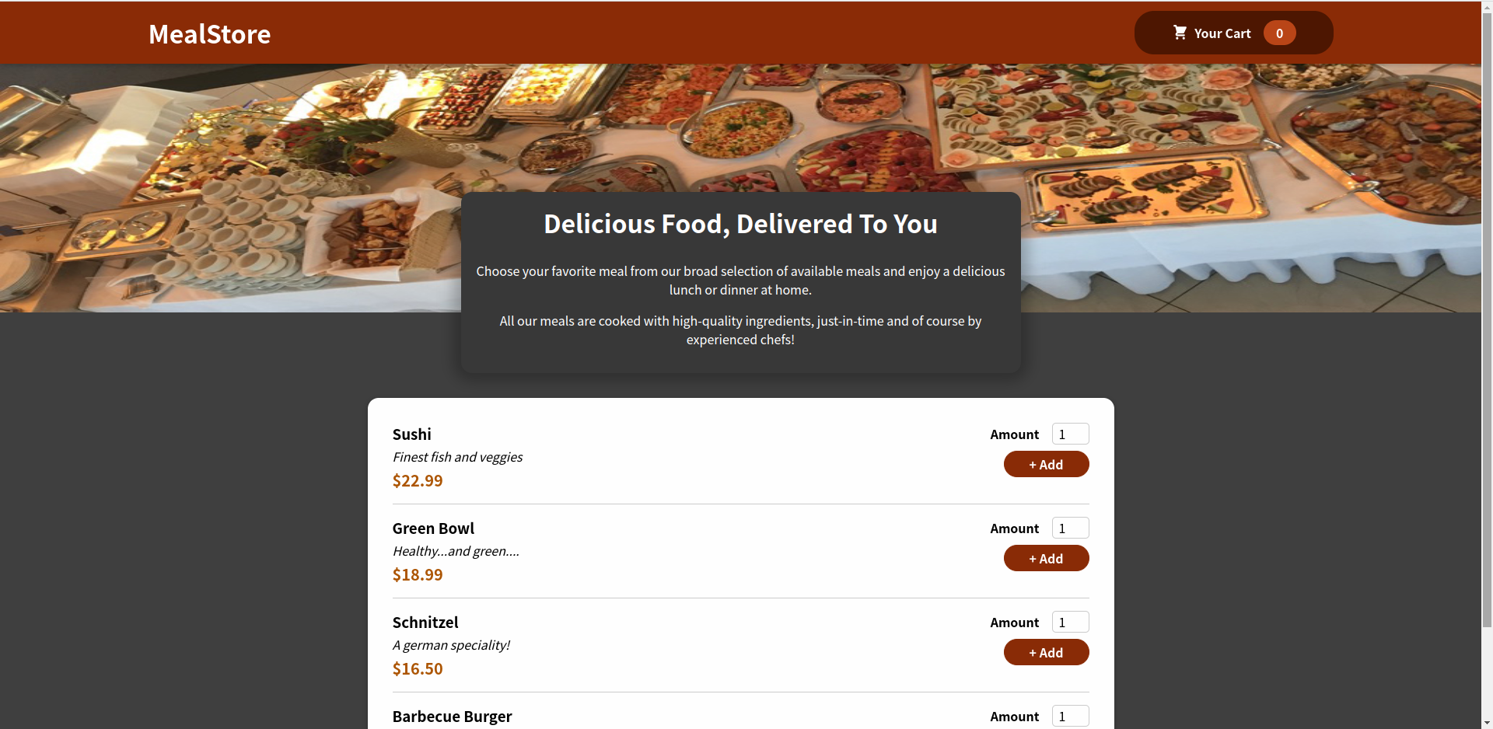
Task: Focus the Green Bowl amount field
Action: point(1070,528)
